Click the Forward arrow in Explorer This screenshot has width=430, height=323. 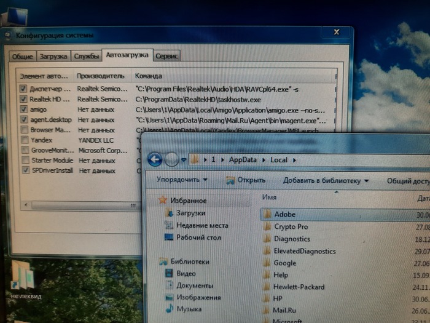[x=171, y=159]
